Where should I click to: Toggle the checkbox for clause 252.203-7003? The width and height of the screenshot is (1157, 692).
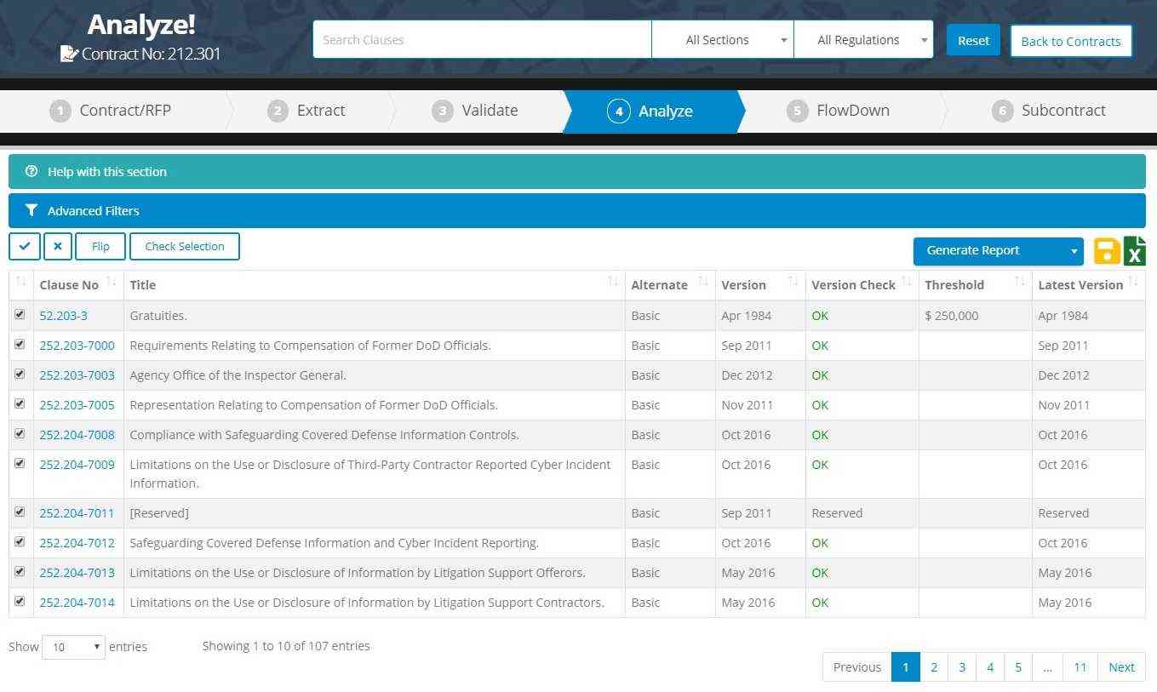click(20, 374)
